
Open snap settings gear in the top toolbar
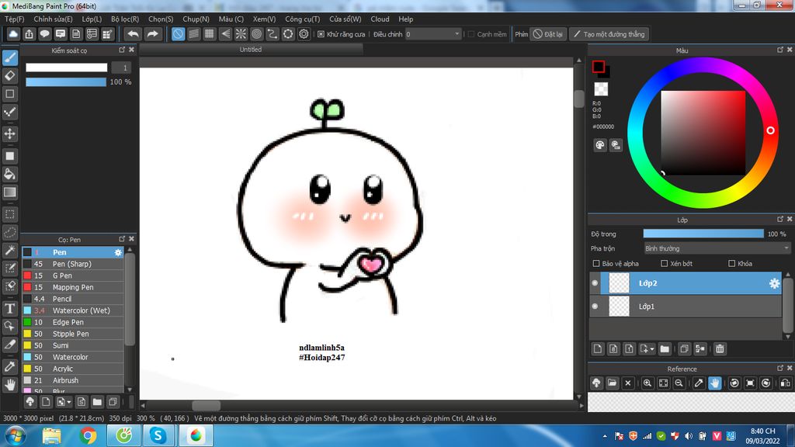(x=304, y=34)
